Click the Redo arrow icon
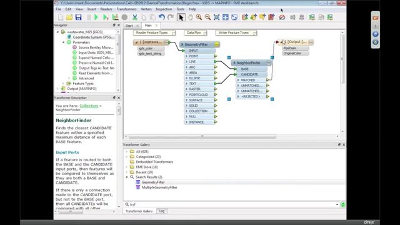Image resolution: width=400 pixels, height=225 pixels. (171, 17)
